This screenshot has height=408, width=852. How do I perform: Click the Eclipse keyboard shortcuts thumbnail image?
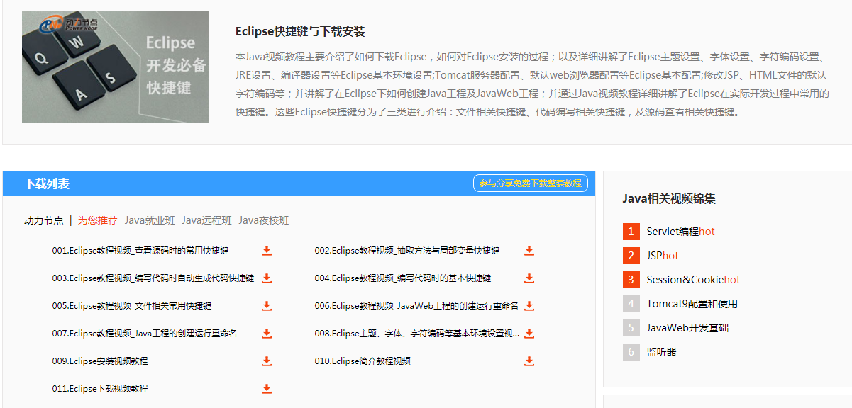115,67
